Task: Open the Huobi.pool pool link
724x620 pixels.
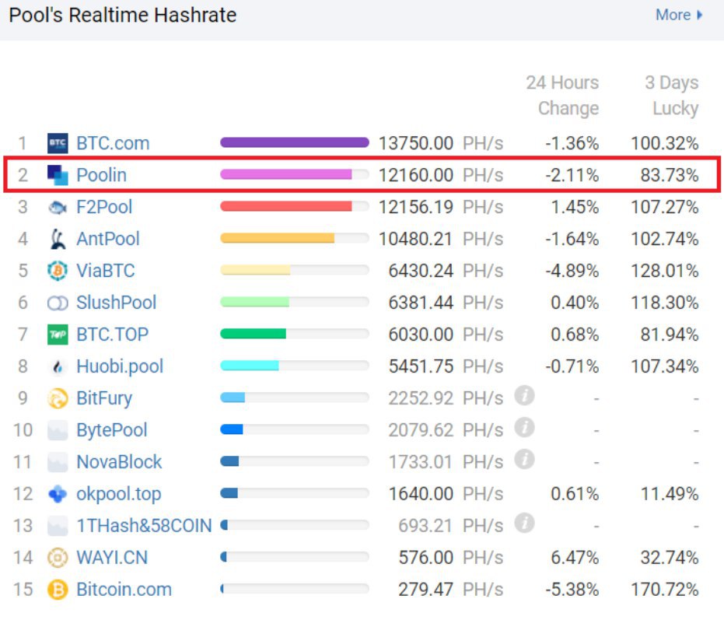Action: pyautogui.click(x=120, y=367)
